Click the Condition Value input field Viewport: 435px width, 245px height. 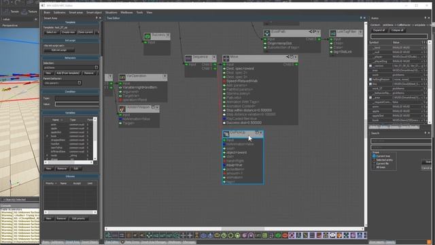pyautogui.click(x=77, y=104)
